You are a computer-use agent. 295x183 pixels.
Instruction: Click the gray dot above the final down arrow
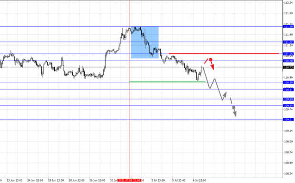click(x=234, y=108)
